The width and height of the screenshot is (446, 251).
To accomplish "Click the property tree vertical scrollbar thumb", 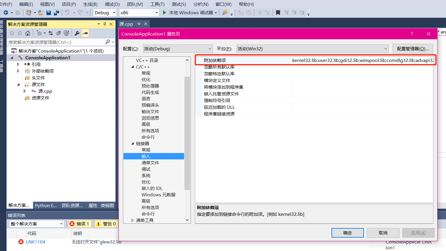I will coord(187,133).
